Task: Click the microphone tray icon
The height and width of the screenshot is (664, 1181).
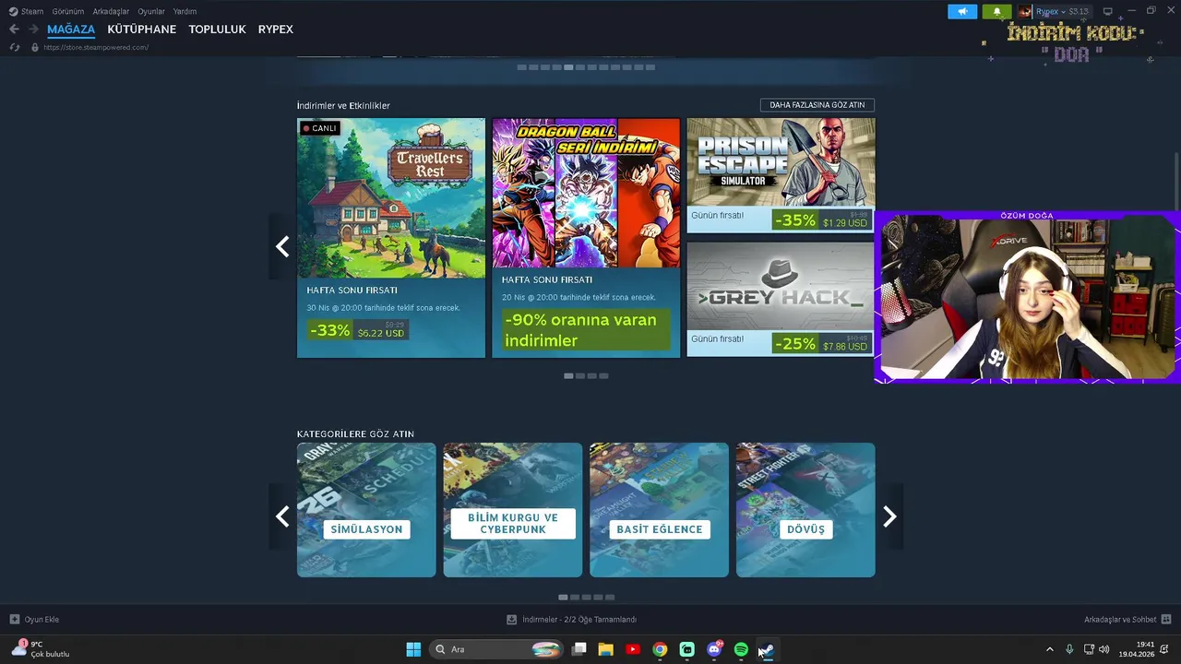Action: (x=1069, y=649)
